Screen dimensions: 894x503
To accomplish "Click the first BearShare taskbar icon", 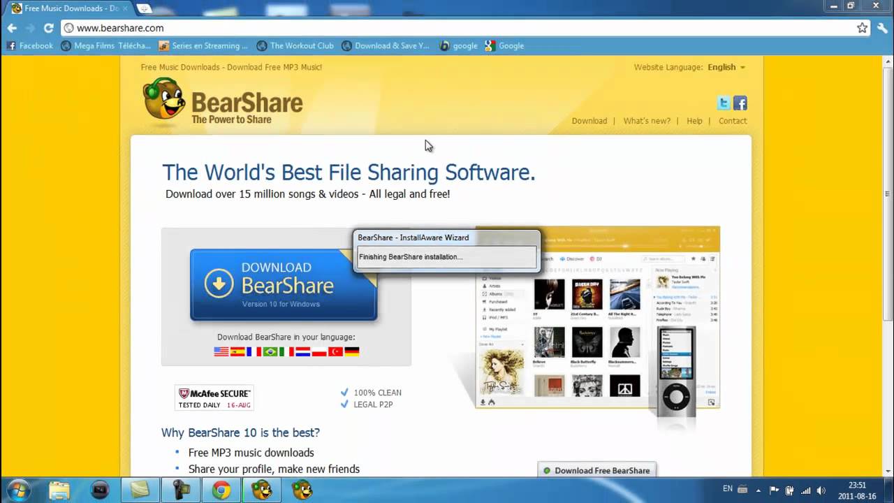I will tap(262, 490).
